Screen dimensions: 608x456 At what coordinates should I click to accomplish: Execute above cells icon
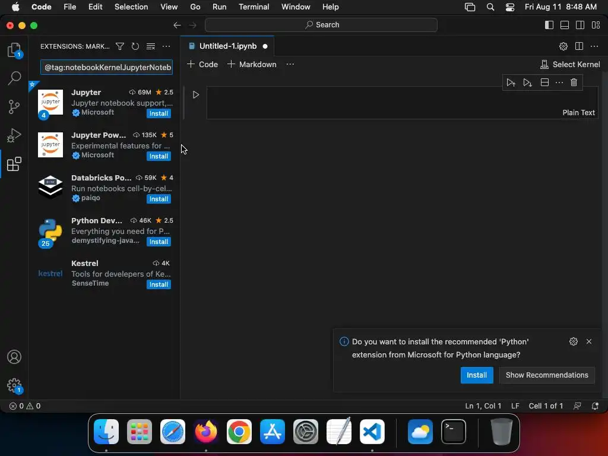pos(511,83)
